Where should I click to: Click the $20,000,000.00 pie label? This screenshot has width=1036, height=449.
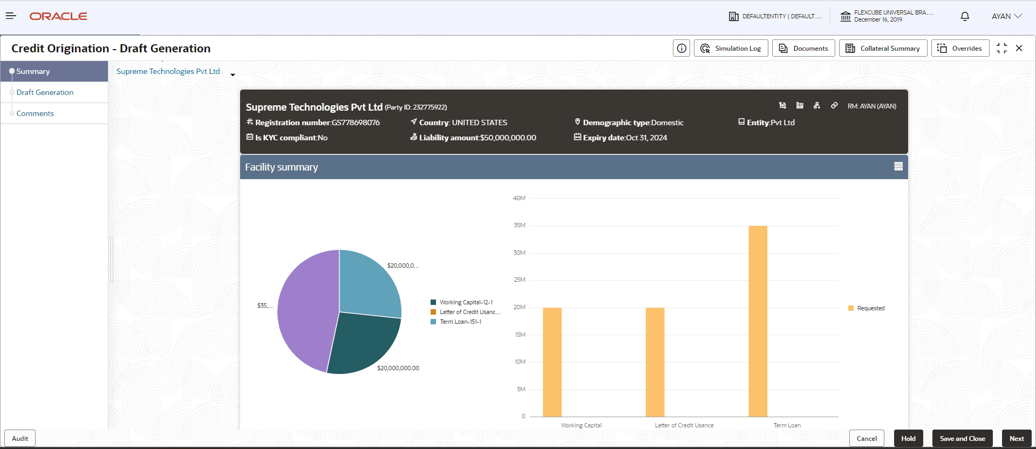(398, 368)
